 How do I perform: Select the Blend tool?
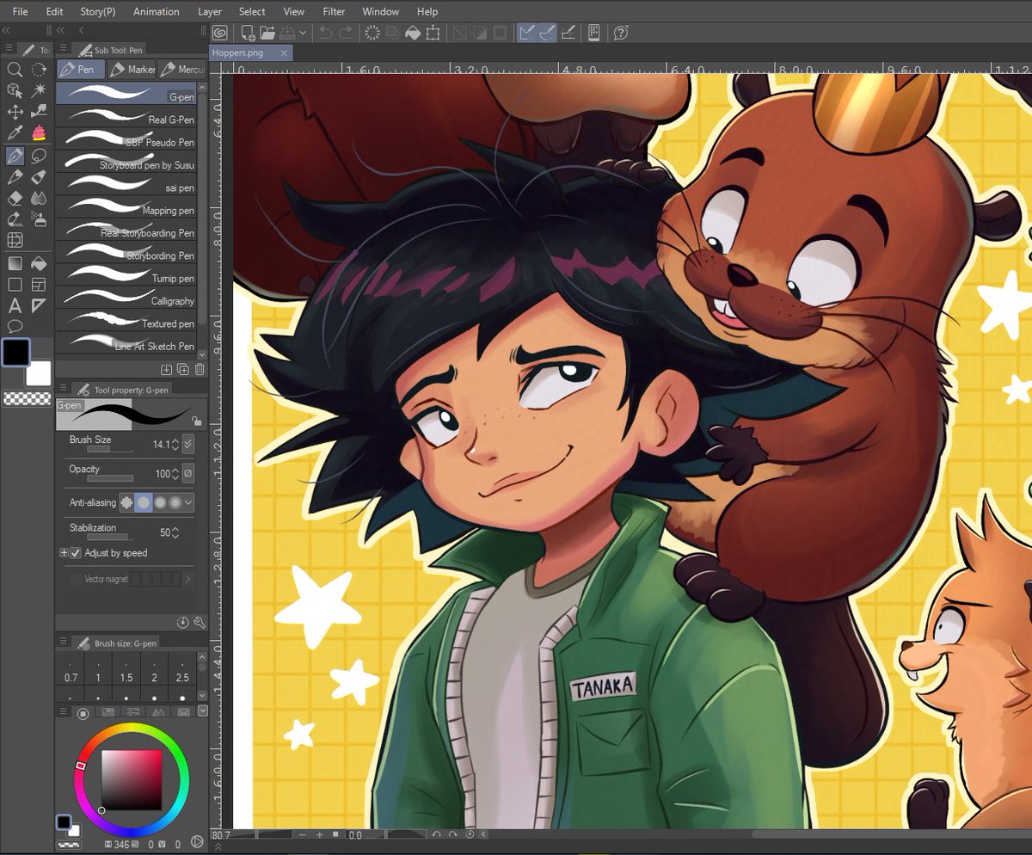point(39,198)
